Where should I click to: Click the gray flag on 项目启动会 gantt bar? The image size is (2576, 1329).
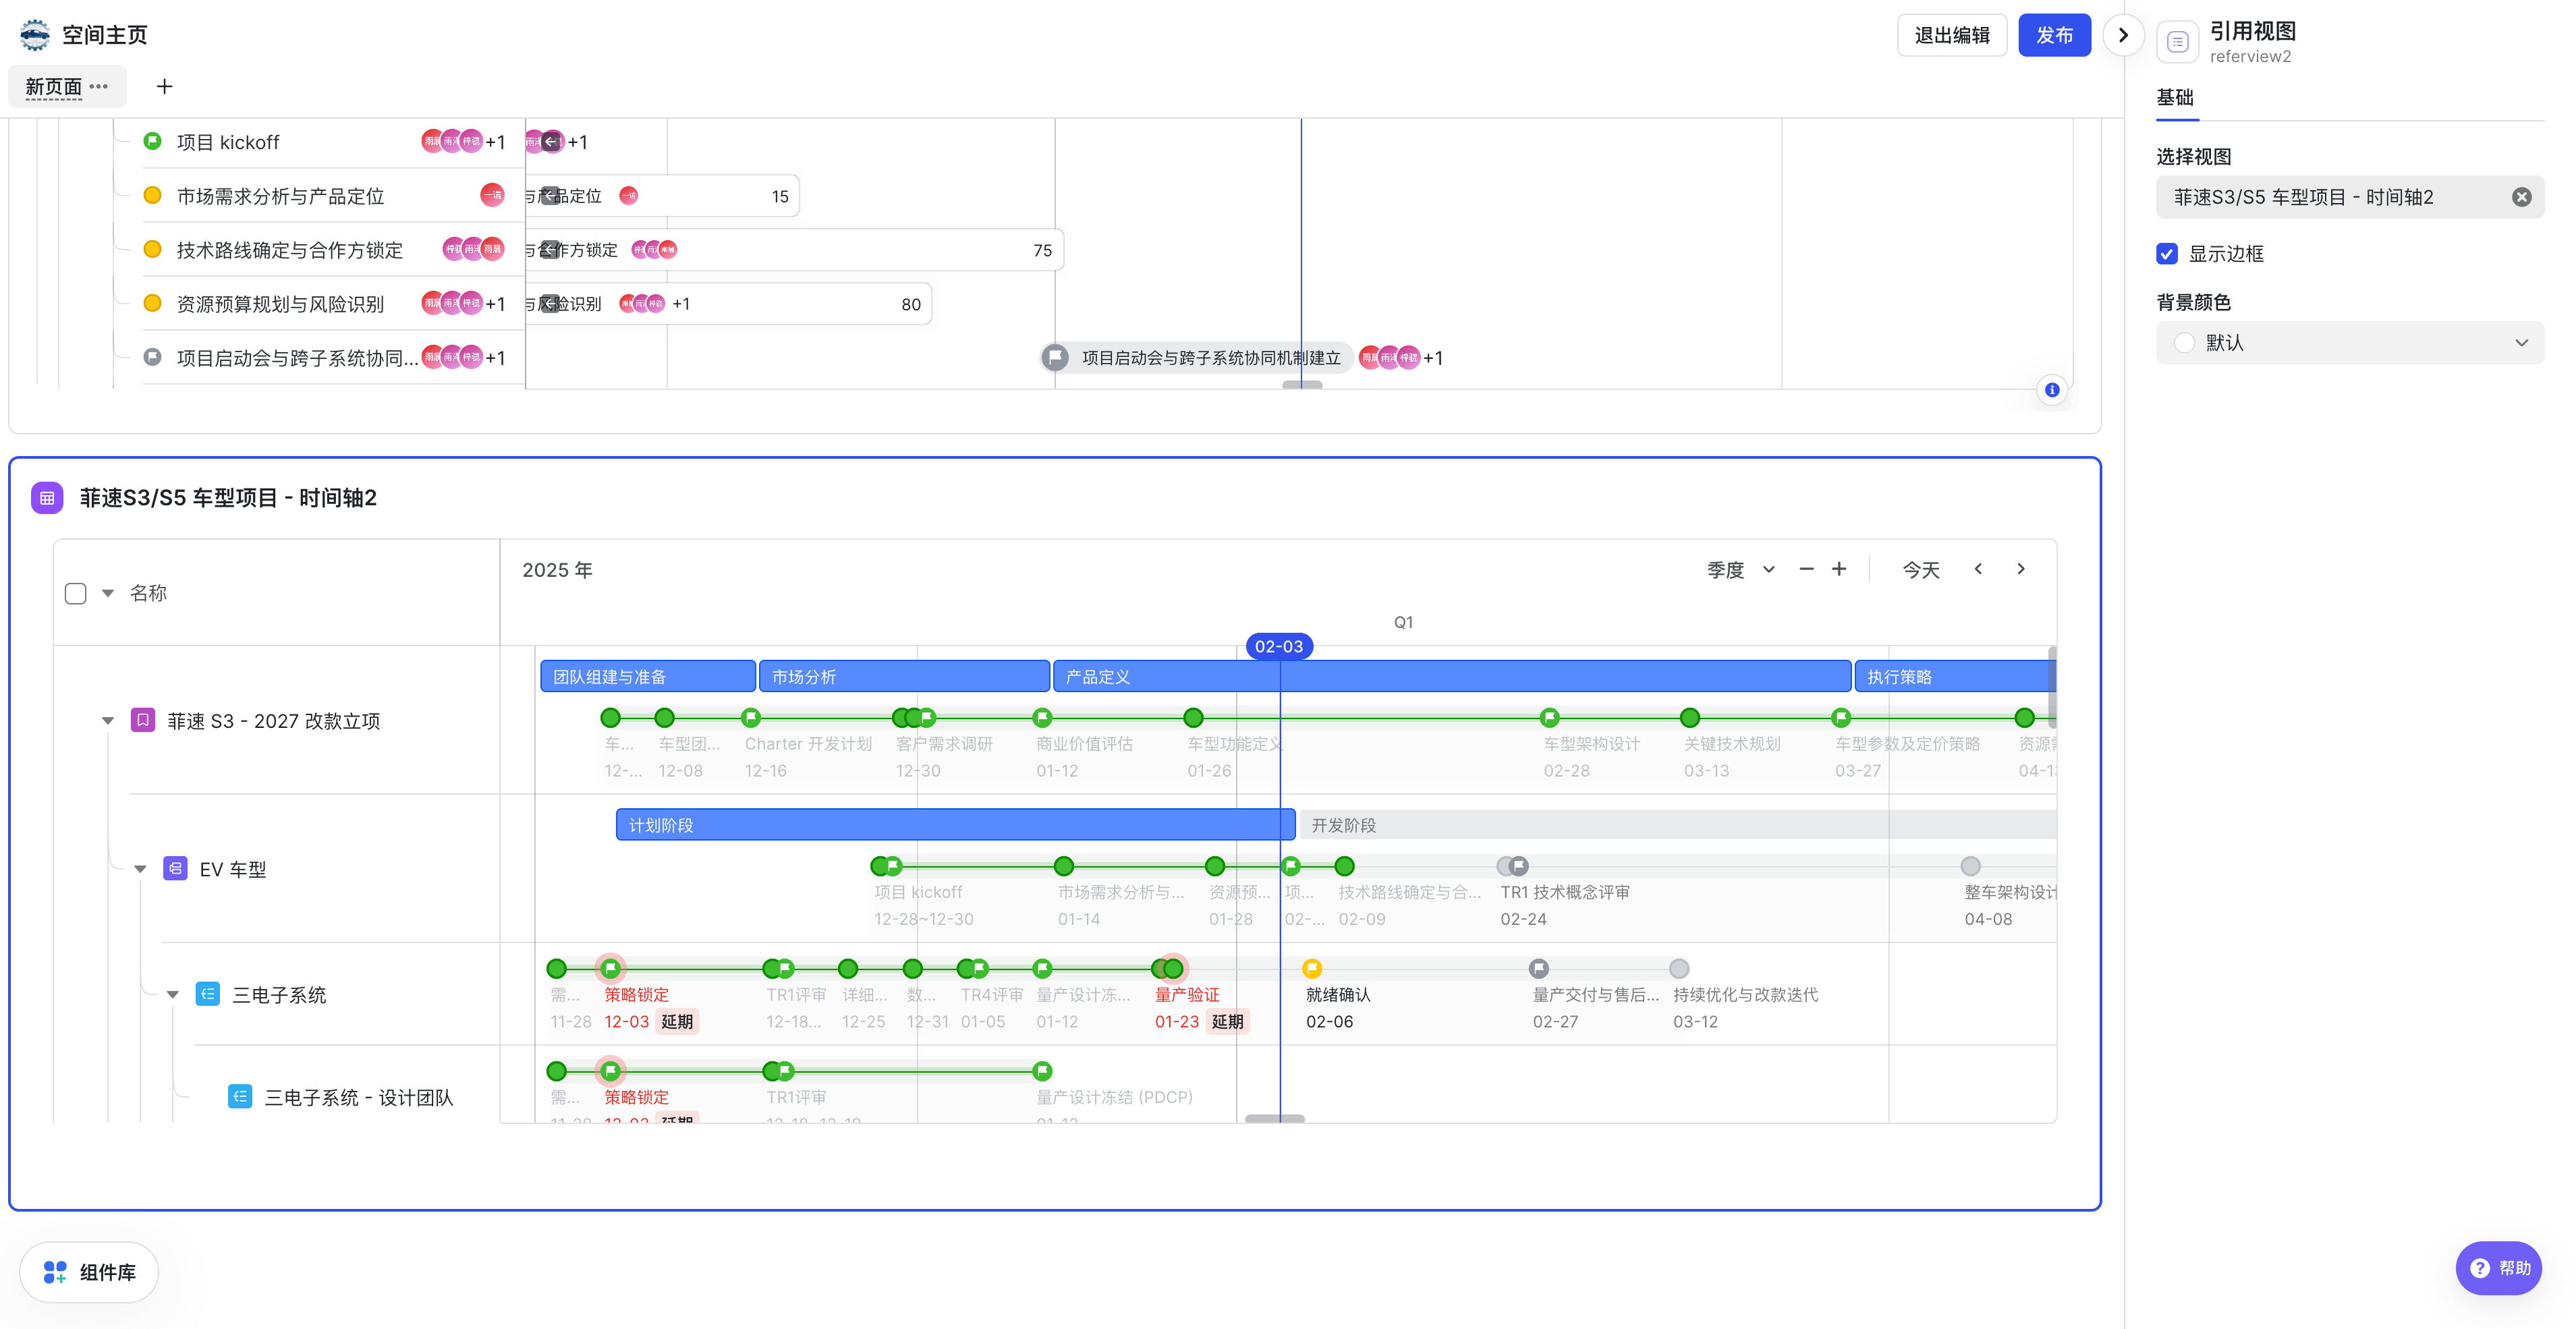click(1055, 357)
